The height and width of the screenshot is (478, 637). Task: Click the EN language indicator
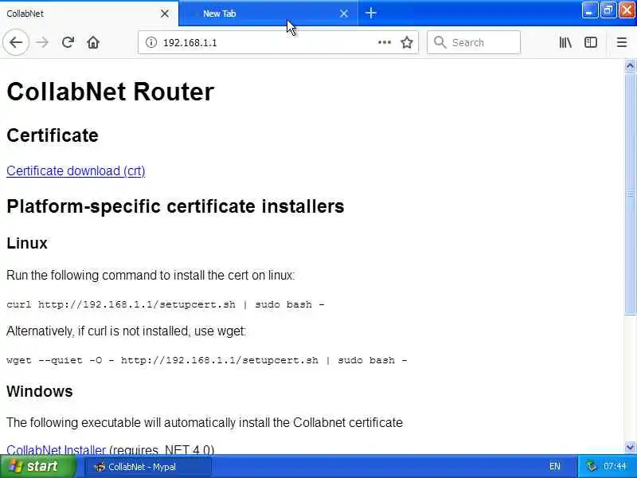point(554,466)
